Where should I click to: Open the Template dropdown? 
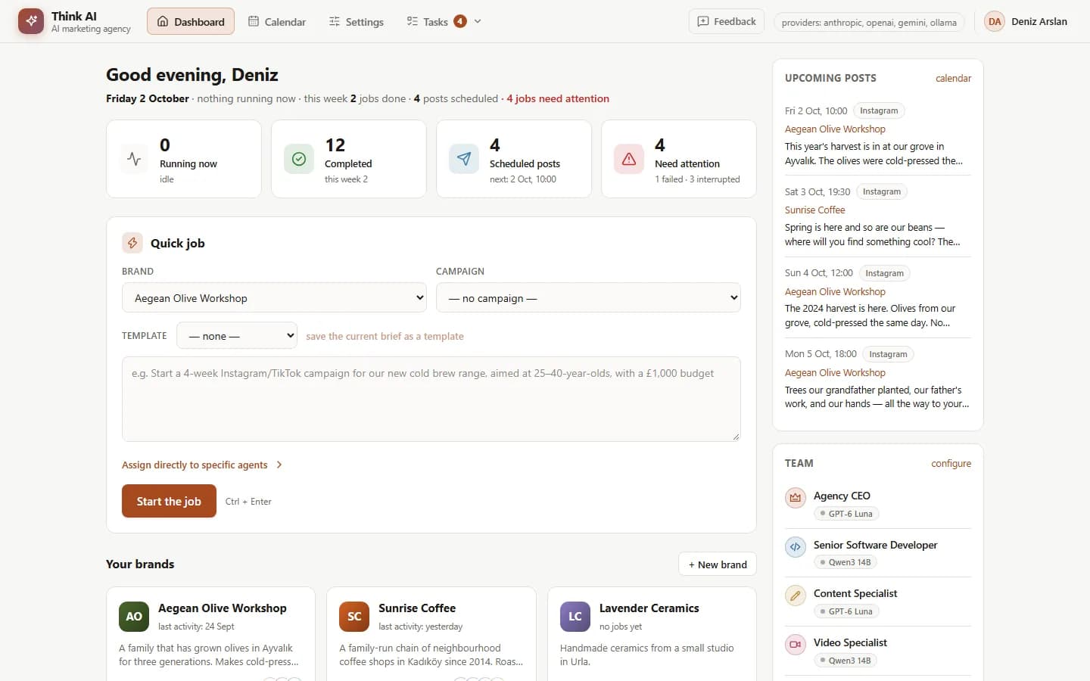(x=237, y=335)
